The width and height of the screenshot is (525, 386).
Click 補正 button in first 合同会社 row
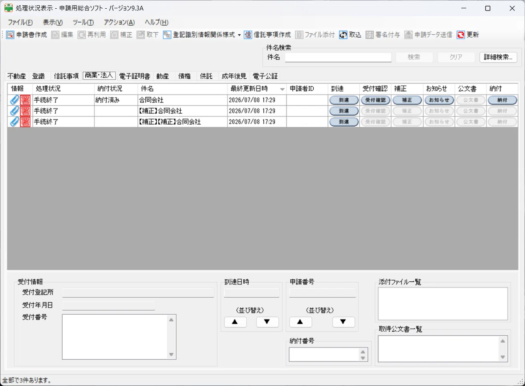[407, 100]
